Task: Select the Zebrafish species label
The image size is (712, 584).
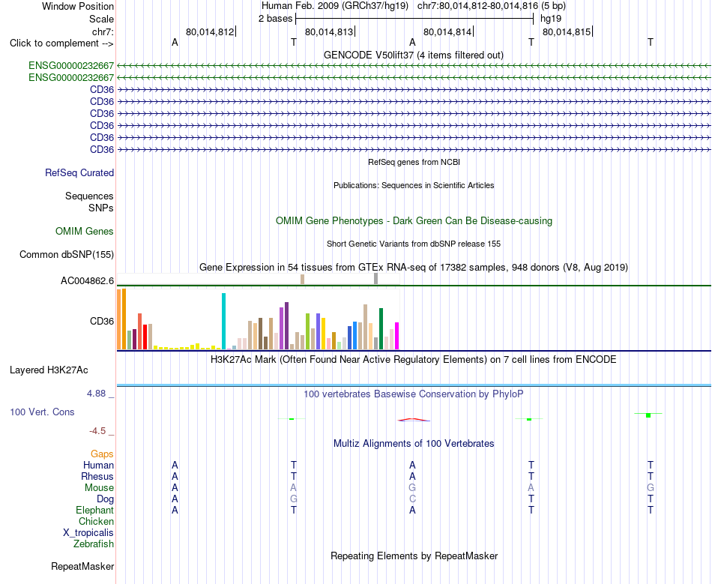Action: click(x=94, y=544)
